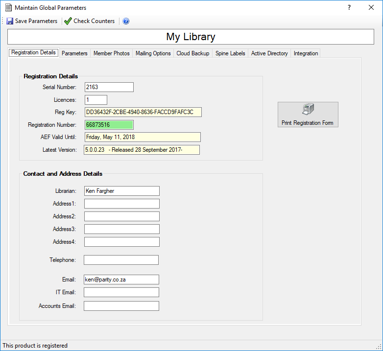The image size is (383, 351).
Task: Open the Mailing Options tab
Action: tap(153, 53)
